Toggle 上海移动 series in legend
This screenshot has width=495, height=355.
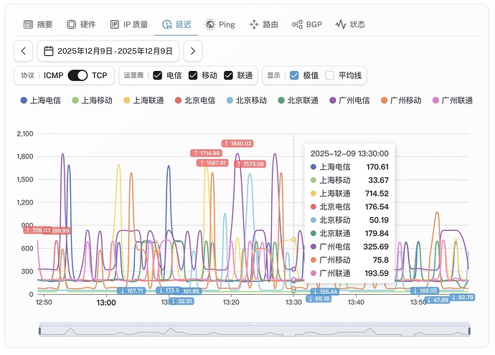coord(92,100)
